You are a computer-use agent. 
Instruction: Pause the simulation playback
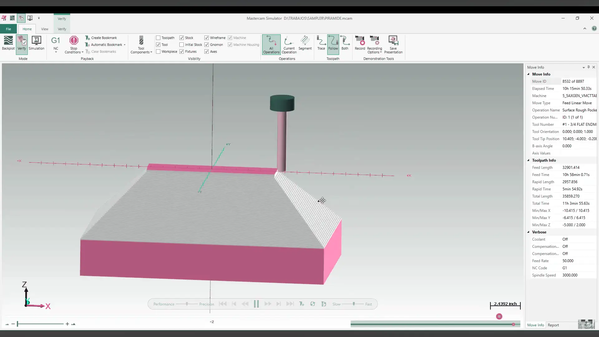256,304
